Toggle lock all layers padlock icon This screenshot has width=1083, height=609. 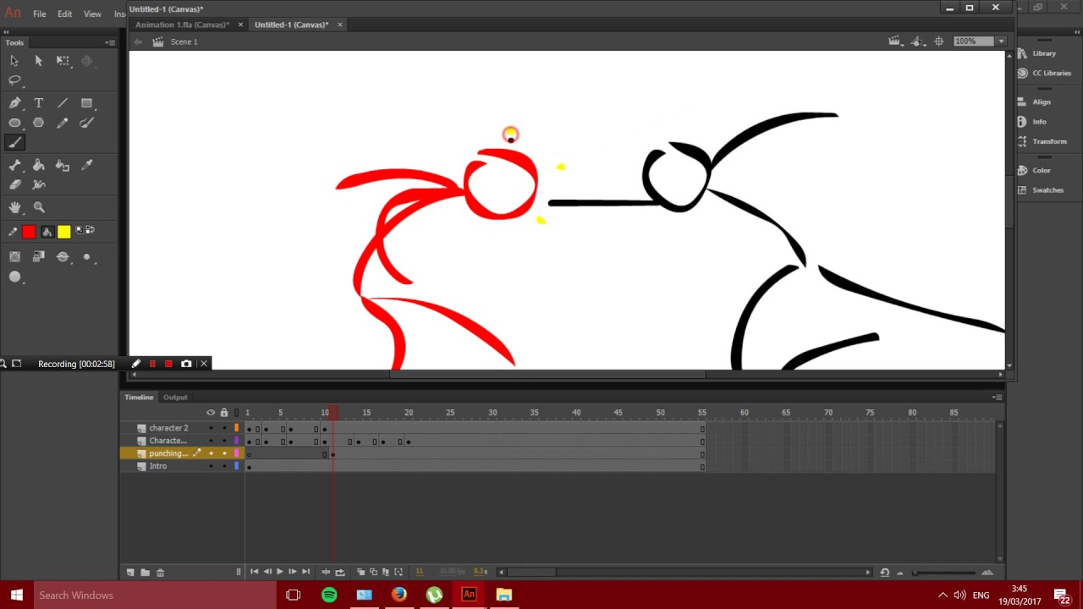click(224, 413)
